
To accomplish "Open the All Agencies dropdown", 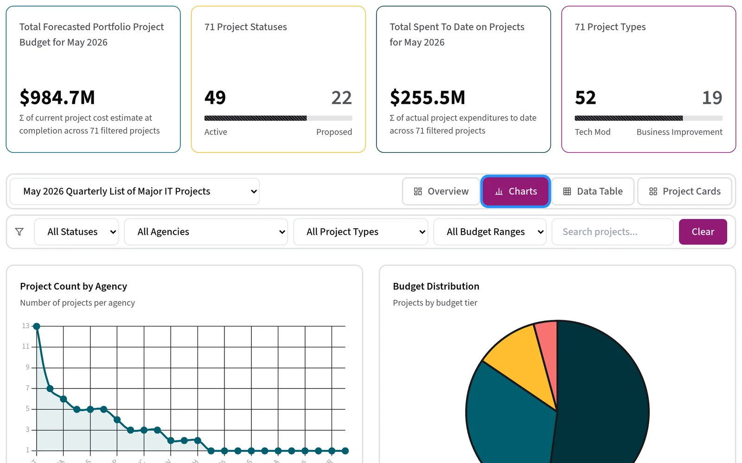I will [206, 232].
